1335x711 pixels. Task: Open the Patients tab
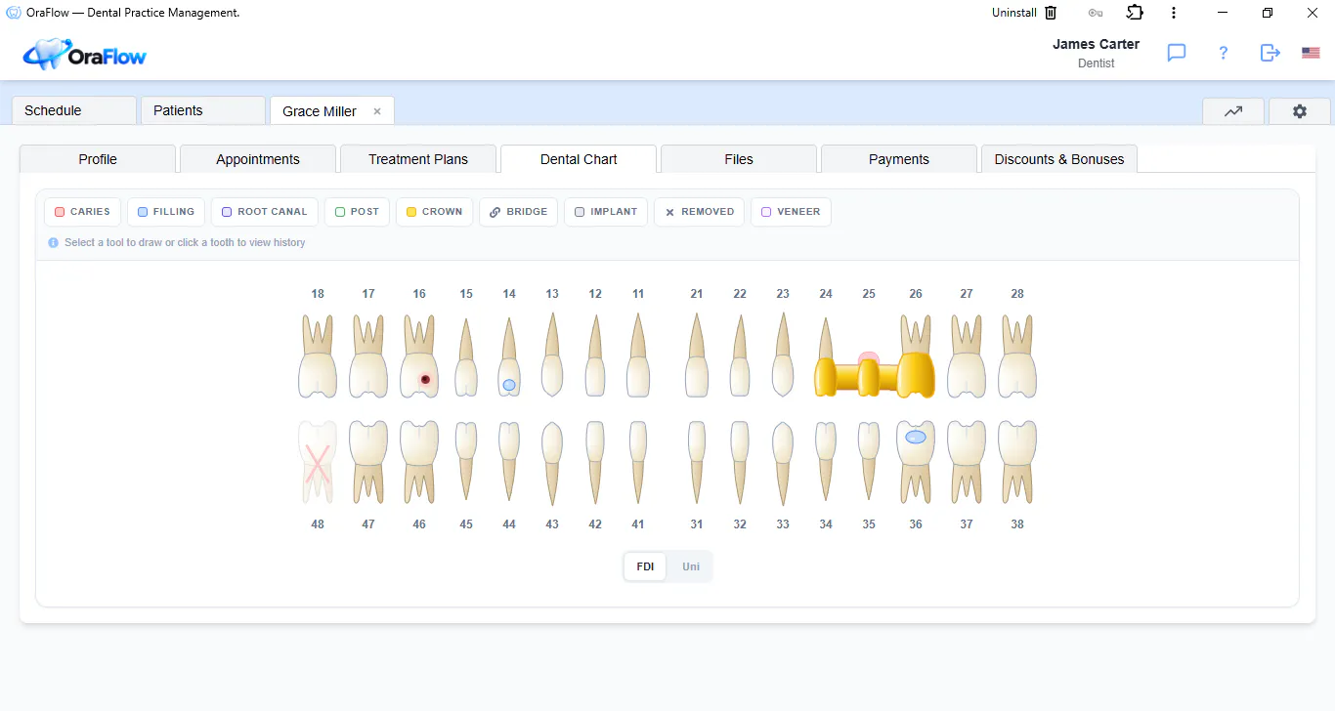click(x=203, y=110)
